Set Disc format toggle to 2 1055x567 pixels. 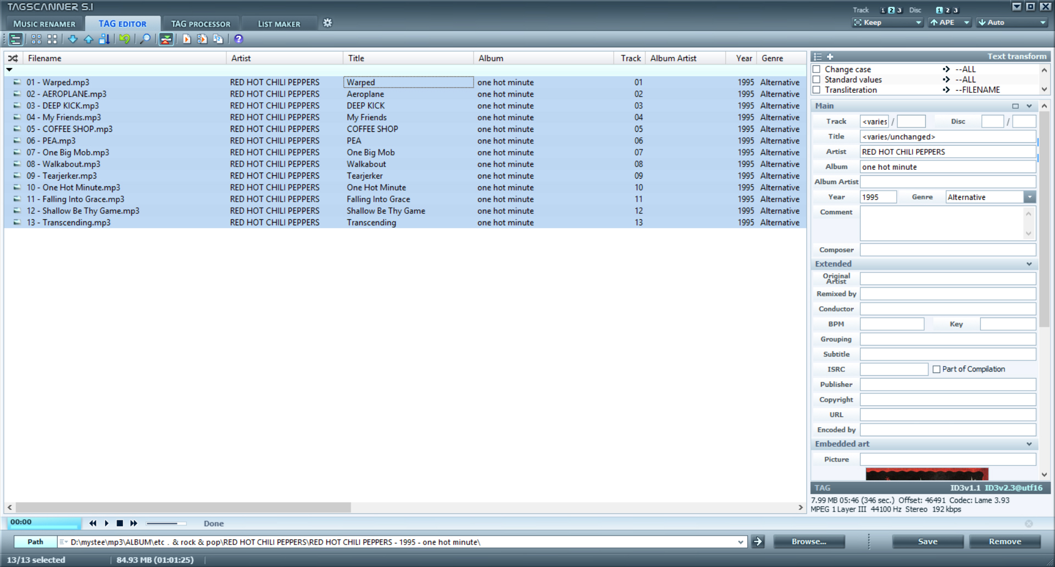click(x=948, y=10)
